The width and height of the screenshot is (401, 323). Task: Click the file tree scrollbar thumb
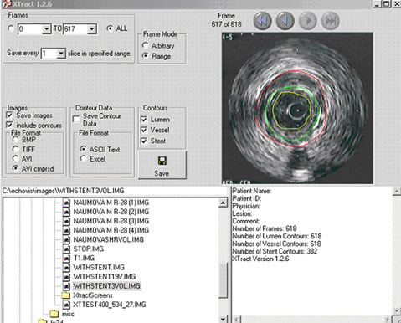(223, 281)
